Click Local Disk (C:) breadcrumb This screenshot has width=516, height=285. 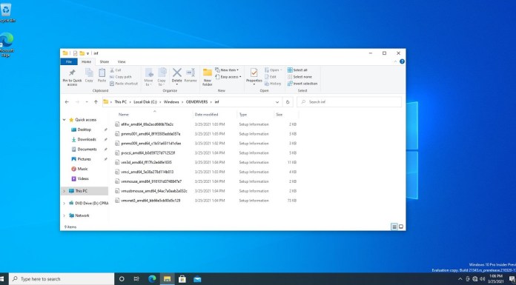click(145, 102)
